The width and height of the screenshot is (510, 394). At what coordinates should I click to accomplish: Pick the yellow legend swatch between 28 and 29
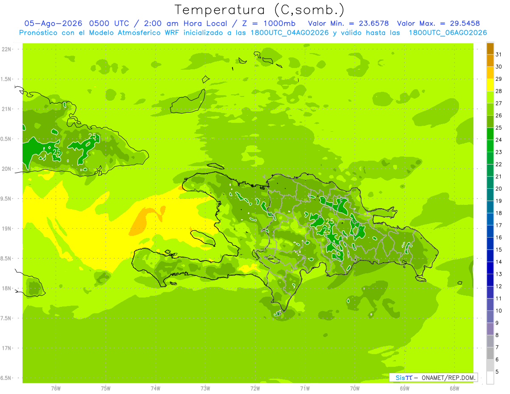click(490, 85)
